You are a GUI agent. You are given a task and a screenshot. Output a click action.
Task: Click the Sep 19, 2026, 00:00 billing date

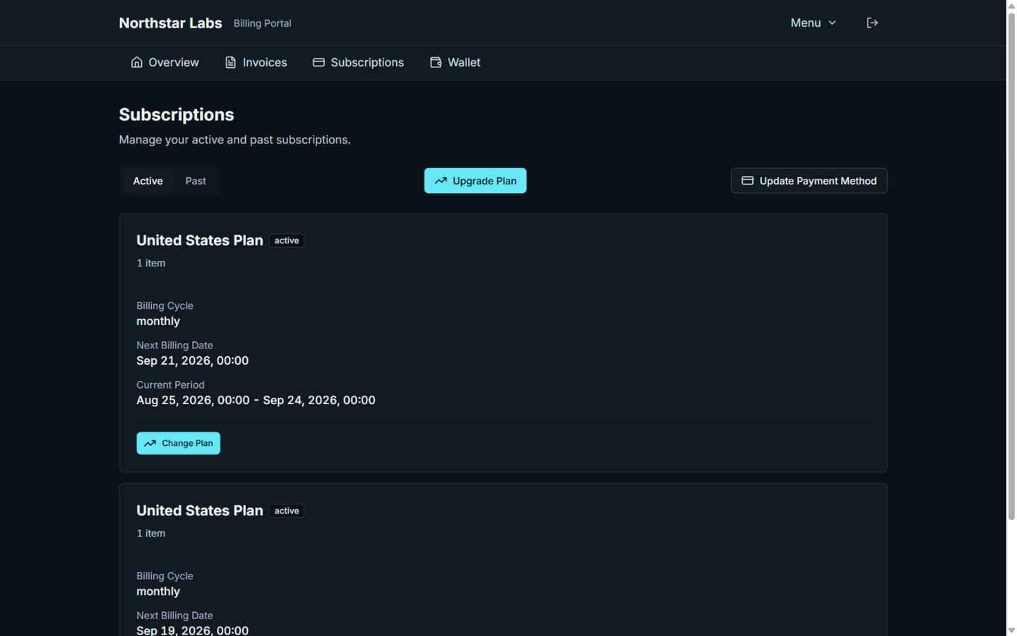192,630
